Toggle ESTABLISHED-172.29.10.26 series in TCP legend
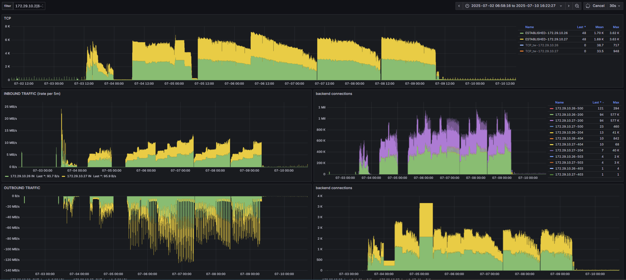 click(546, 33)
